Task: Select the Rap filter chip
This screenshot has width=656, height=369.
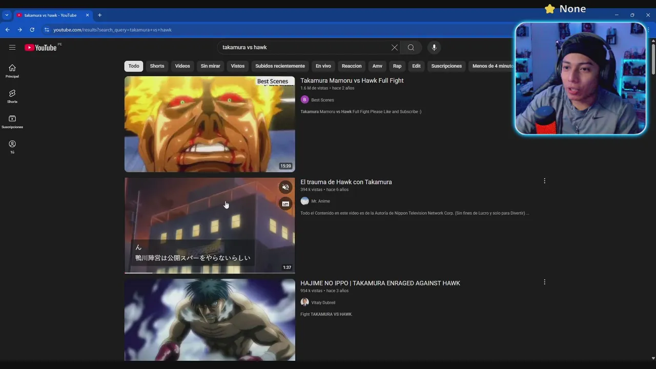Action: coord(397,66)
